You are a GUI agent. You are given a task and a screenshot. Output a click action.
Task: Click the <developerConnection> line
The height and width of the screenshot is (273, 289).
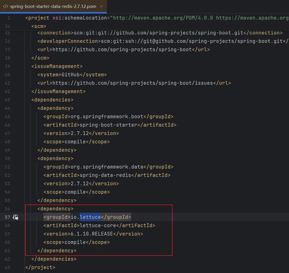(x=163, y=41)
